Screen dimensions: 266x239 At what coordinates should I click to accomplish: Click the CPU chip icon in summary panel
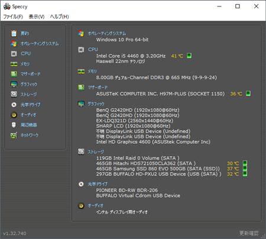click(x=81, y=50)
